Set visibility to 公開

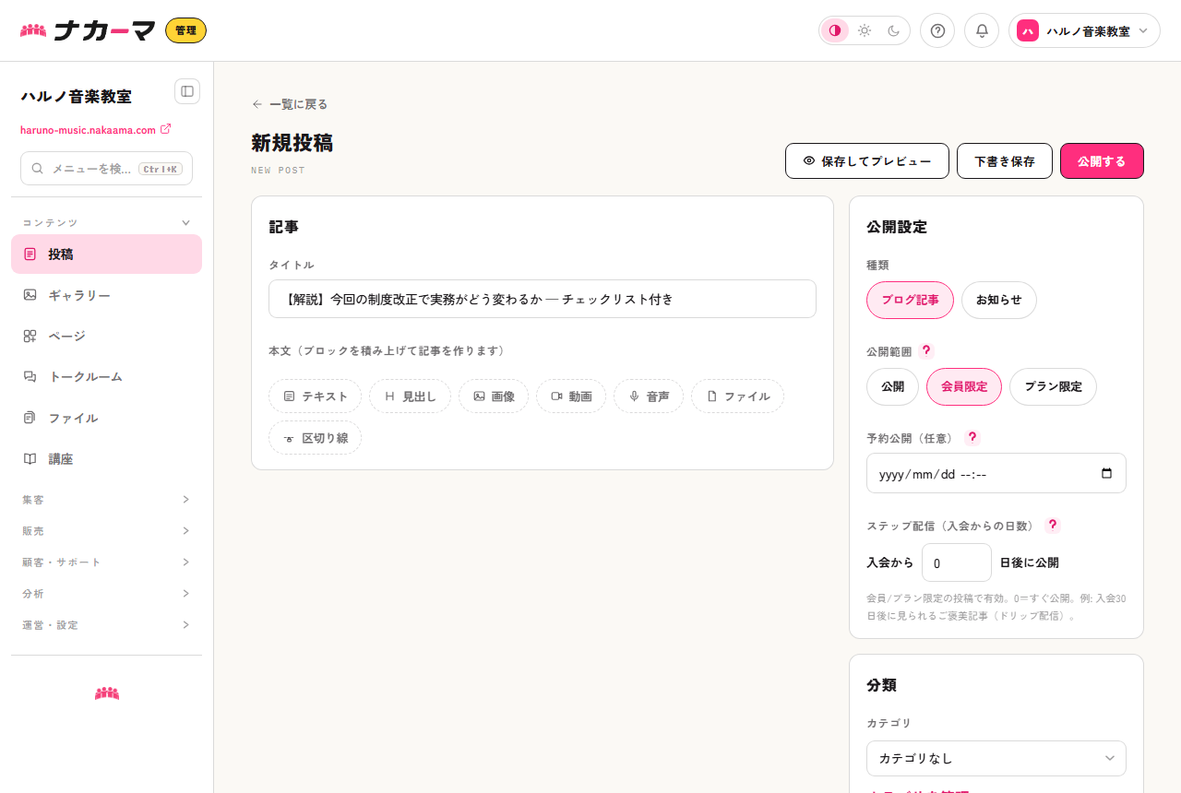pyautogui.click(x=892, y=386)
